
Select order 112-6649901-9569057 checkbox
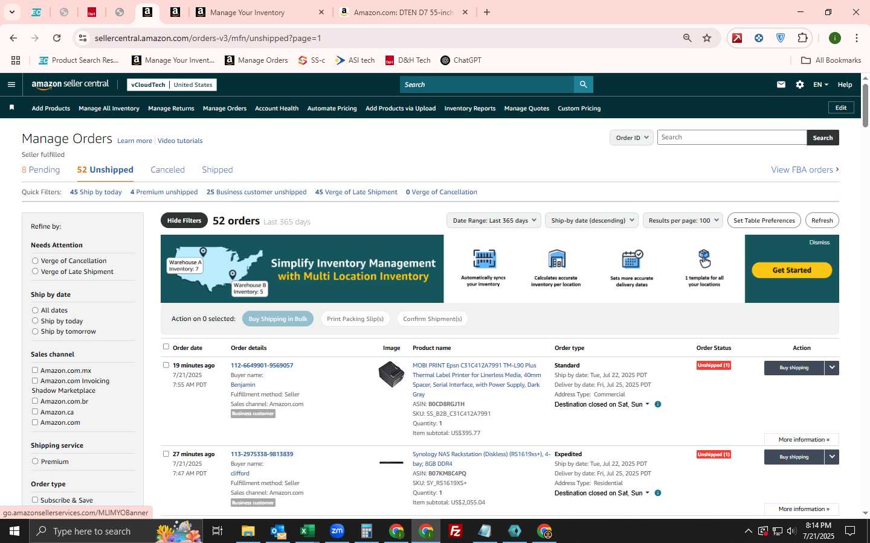166,365
